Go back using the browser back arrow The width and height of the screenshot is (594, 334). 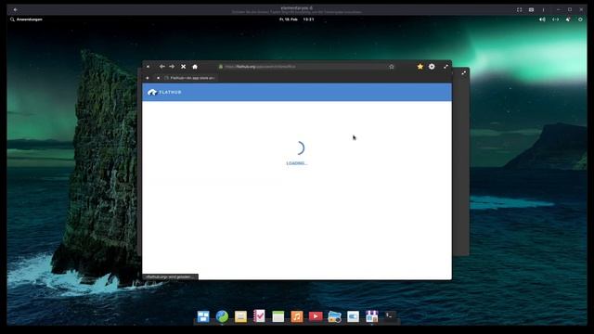click(162, 67)
